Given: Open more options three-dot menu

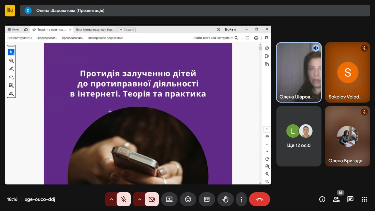Looking at the screenshot, I should (x=241, y=199).
